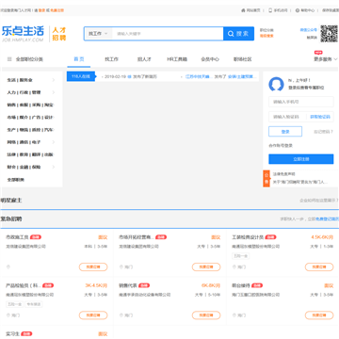The width and height of the screenshot is (339, 339).
Task: Click location pin icon in 前台接待 card
Action: 234,315
